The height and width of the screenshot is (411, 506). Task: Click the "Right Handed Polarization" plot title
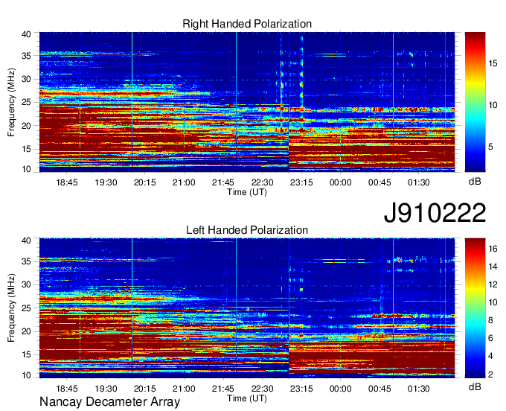point(247,24)
